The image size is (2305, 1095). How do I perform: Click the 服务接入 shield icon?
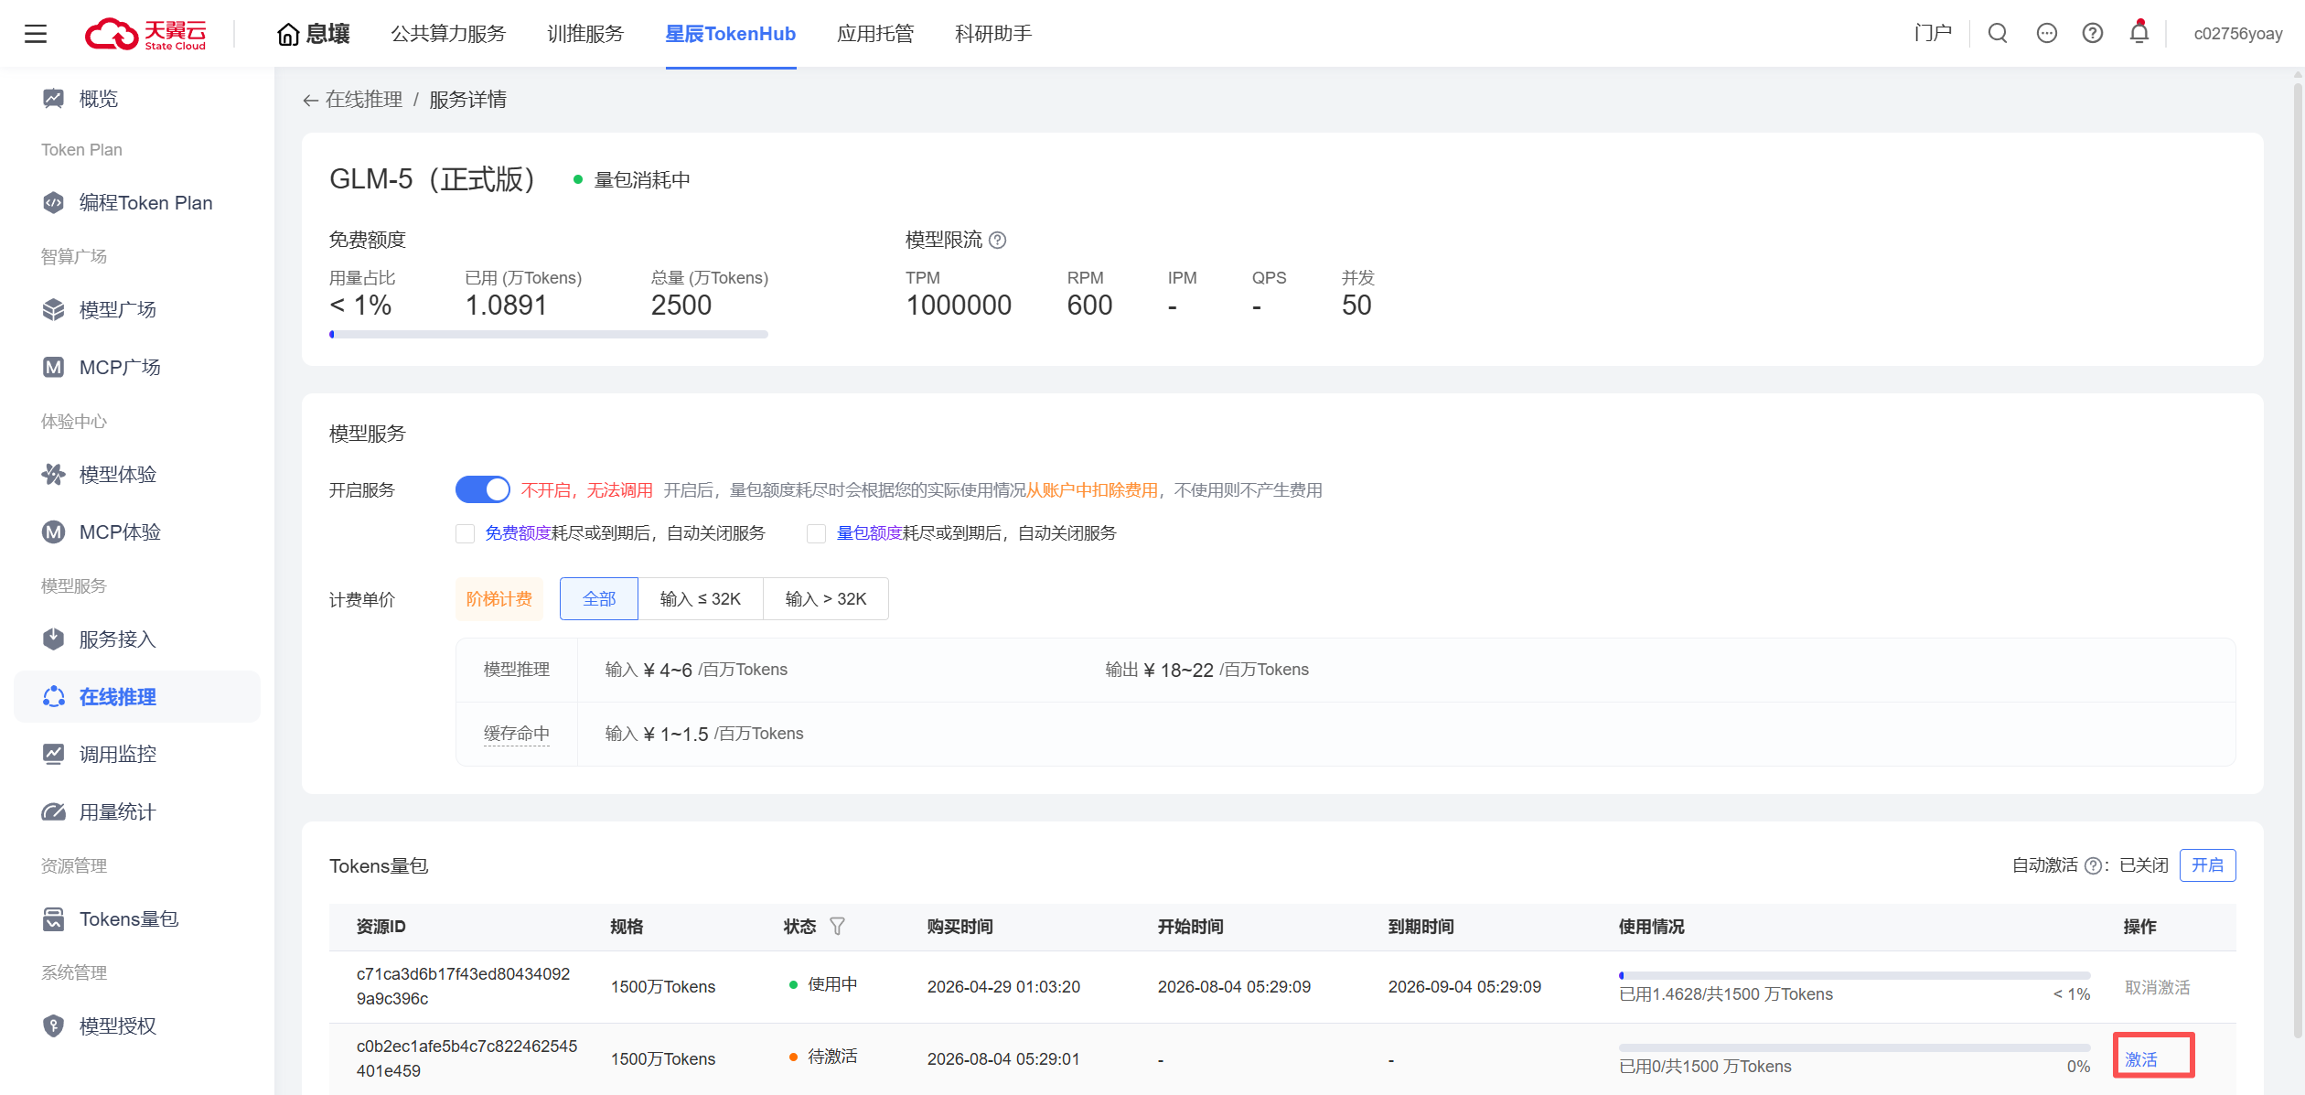[53, 639]
